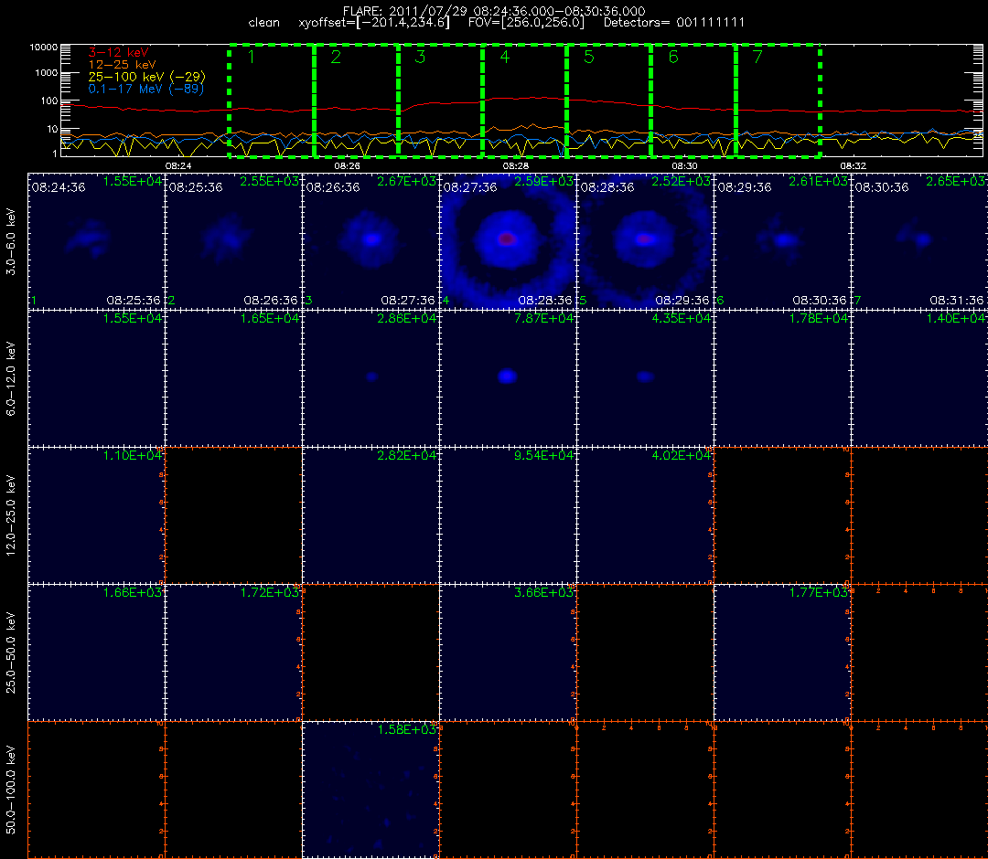Select interval 2 marker in the light curve

[x=336, y=57]
